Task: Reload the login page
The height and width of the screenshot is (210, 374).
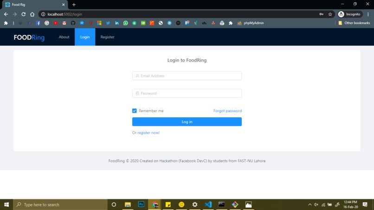Action: 23,14
